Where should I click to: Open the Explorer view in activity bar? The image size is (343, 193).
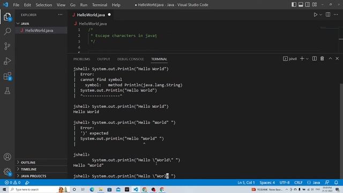pos(7,17)
